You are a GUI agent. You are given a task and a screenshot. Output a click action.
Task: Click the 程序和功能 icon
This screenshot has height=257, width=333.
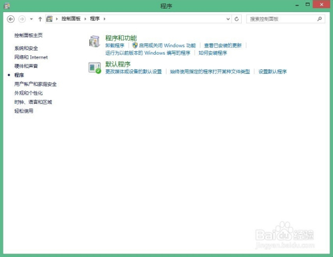95,41
